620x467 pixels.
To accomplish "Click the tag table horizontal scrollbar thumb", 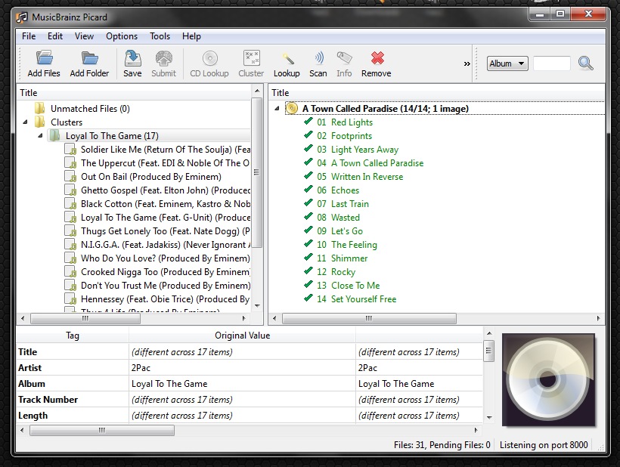I will pos(101,430).
